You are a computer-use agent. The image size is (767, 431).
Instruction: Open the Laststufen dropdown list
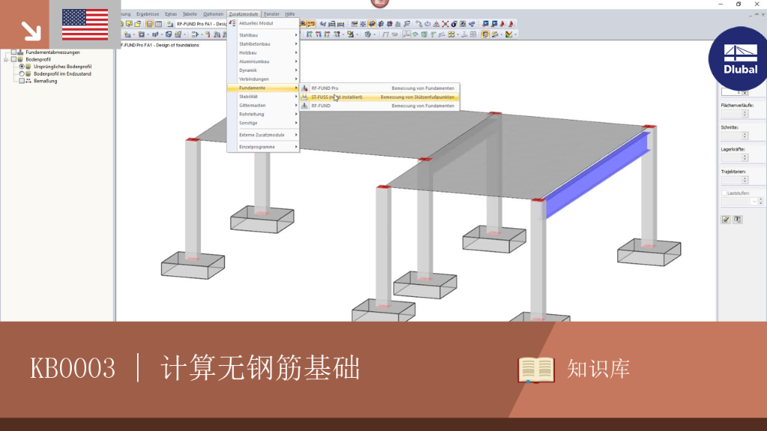point(754,201)
